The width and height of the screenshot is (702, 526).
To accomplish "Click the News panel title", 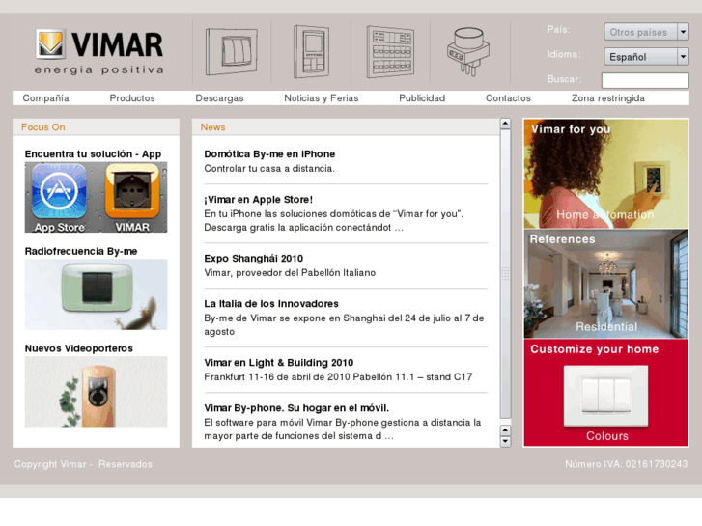I will pyautogui.click(x=212, y=127).
